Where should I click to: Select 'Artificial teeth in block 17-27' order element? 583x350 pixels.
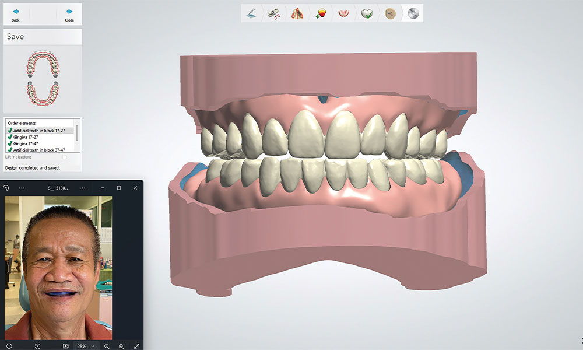tap(40, 131)
